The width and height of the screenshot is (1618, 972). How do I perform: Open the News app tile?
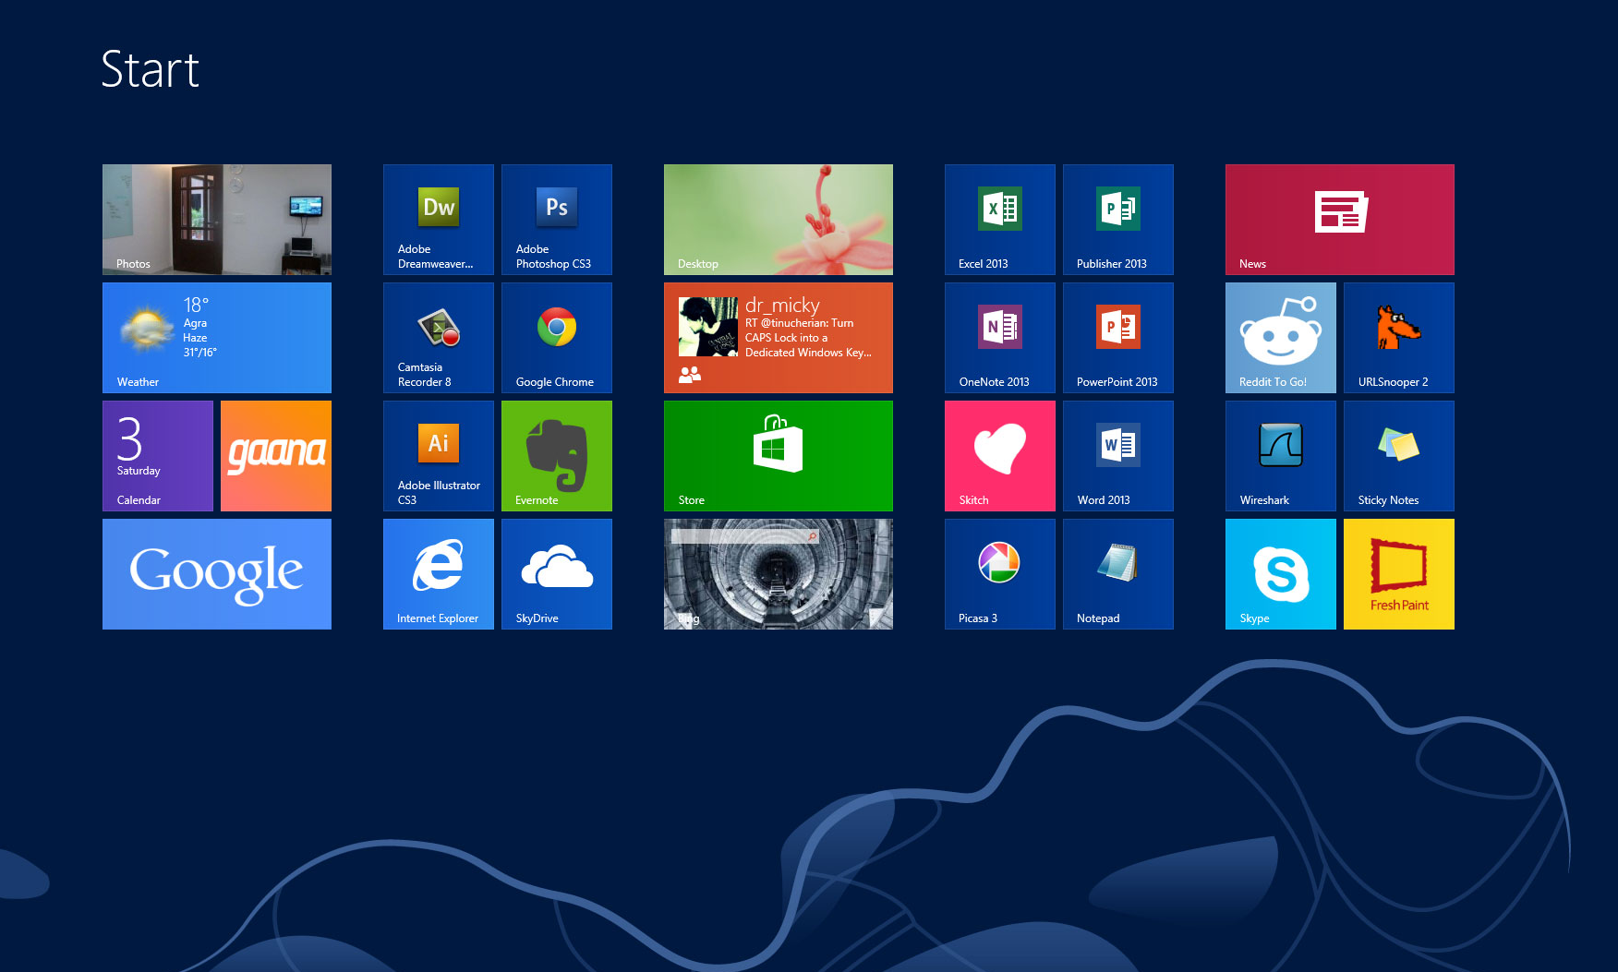(x=1340, y=220)
